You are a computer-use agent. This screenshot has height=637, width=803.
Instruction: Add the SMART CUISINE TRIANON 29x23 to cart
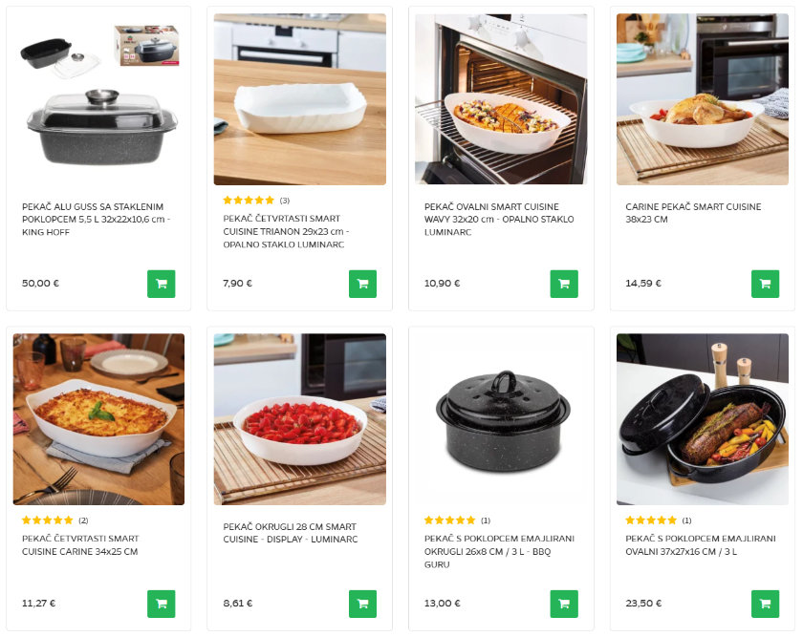pos(362,284)
